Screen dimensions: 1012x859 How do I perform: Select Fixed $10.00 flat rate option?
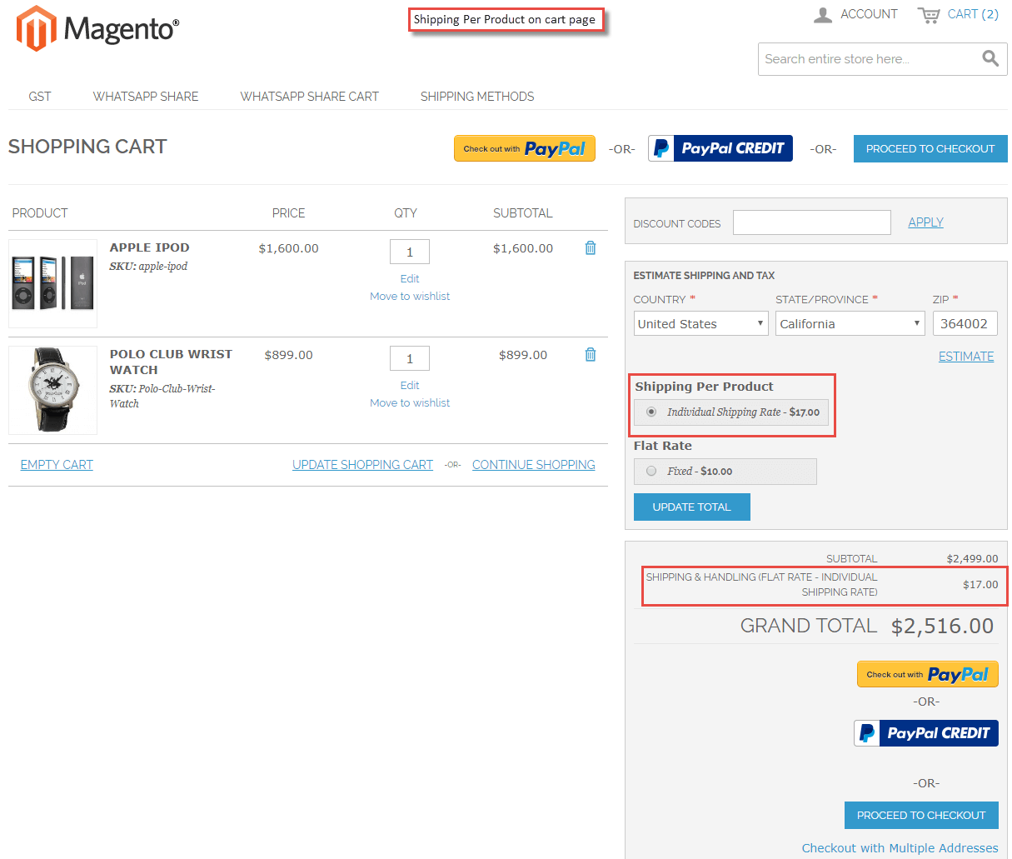[x=651, y=471]
